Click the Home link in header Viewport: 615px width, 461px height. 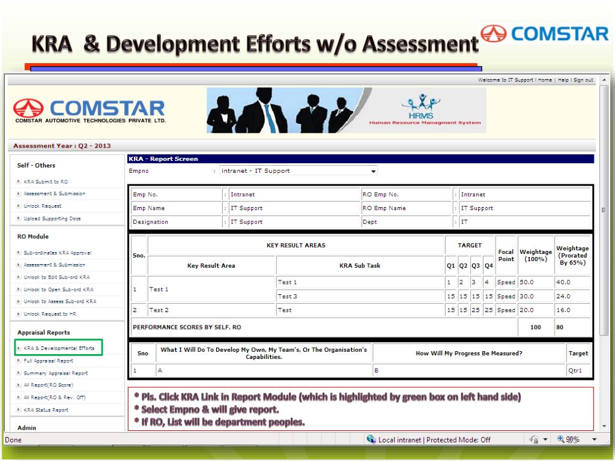coord(545,80)
